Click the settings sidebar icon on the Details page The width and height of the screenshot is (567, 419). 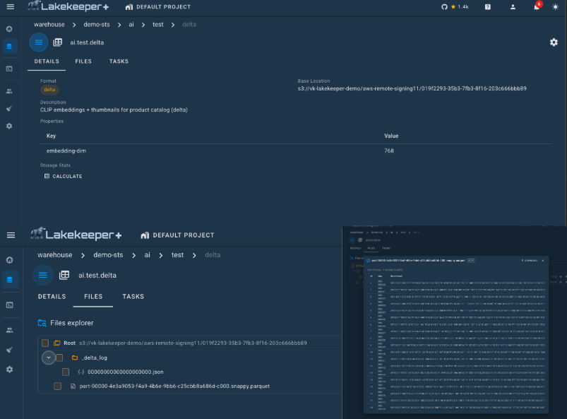[9, 126]
